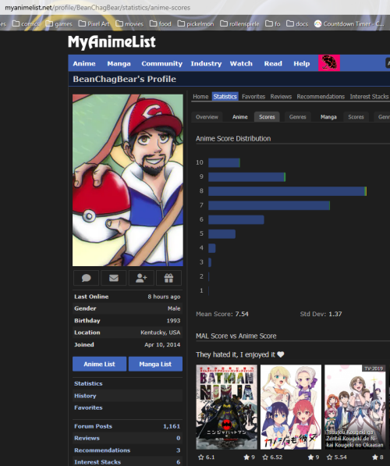Click the score 10 distribution bar

(x=225, y=162)
